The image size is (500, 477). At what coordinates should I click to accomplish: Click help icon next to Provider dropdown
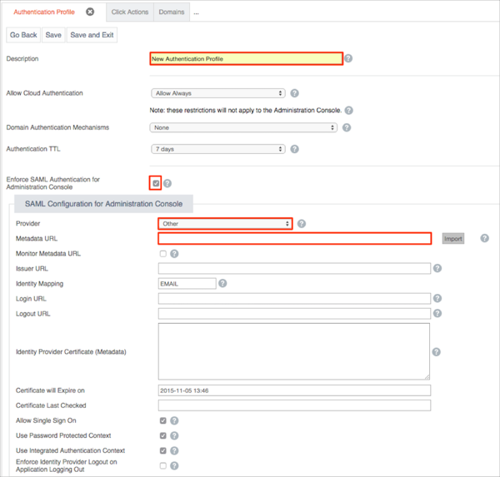tap(302, 224)
